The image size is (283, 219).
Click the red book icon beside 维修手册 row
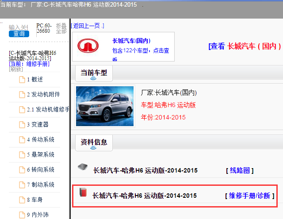pos(83,192)
